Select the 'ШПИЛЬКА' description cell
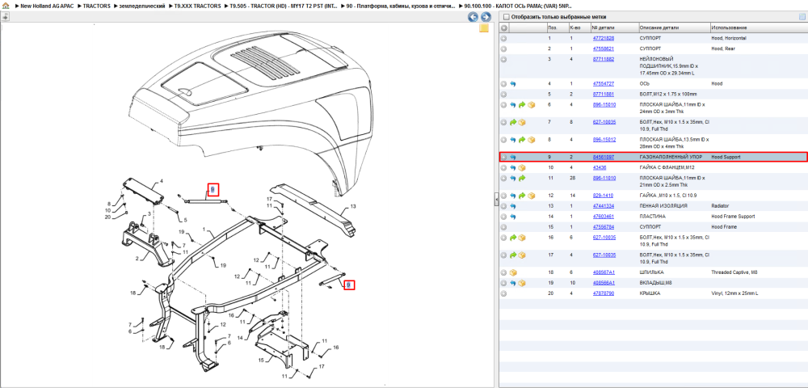 coord(651,272)
